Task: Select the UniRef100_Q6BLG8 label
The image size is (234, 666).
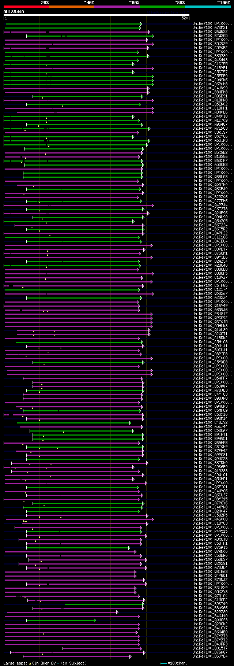Action: click(x=210, y=177)
